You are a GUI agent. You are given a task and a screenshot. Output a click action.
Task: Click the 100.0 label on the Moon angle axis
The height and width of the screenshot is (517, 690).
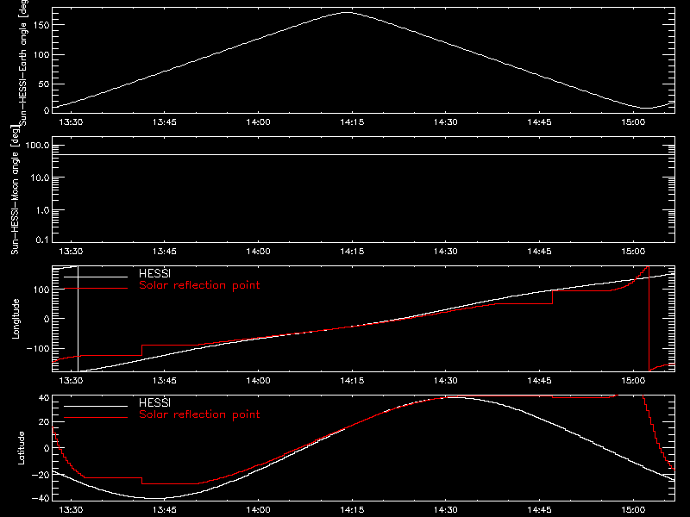pyautogui.click(x=37, y=146)
